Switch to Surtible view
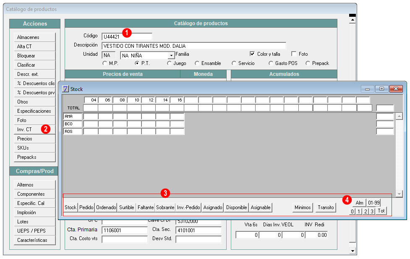This screenshot has width=410, height=259. coord(127,207)
